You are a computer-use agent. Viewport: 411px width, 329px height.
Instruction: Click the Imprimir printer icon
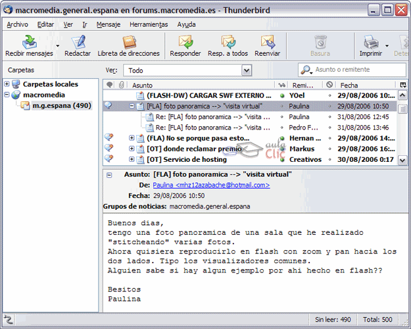tap(371, 43)
